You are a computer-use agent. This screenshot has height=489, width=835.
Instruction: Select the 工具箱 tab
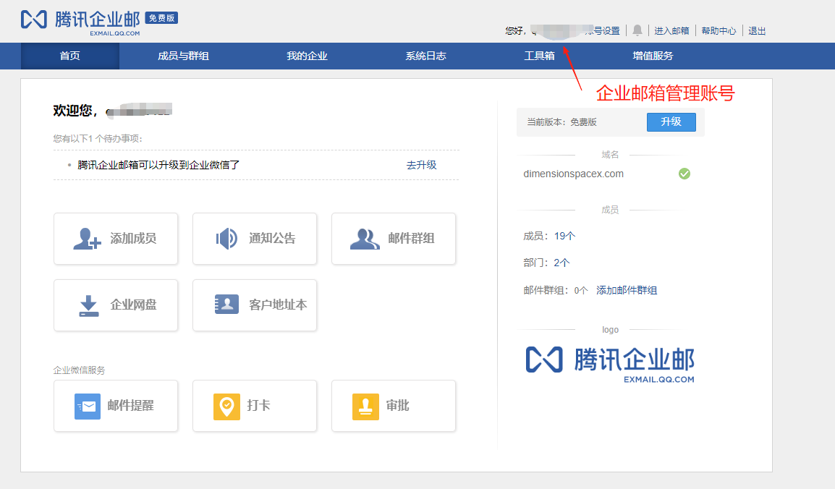540,56
